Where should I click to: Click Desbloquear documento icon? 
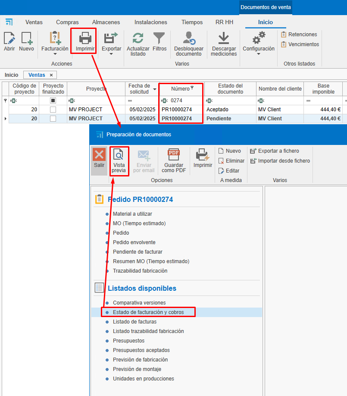coord(189,38)
